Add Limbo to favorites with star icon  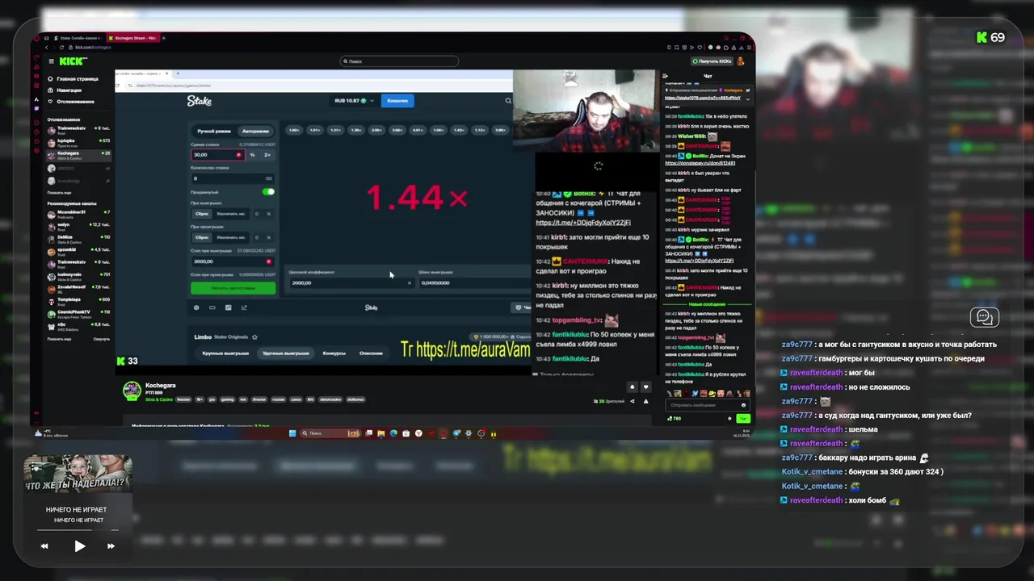(254, 337)
